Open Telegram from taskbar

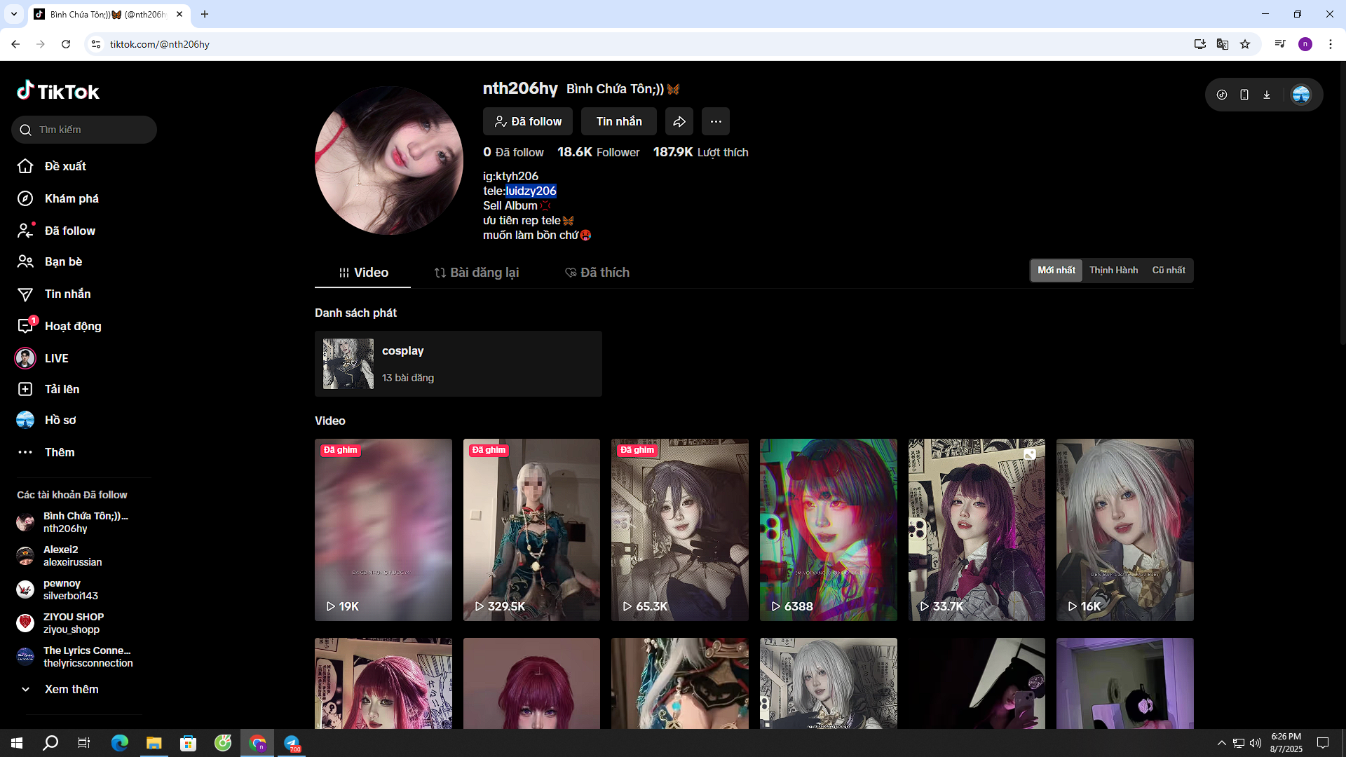[292, 743]
